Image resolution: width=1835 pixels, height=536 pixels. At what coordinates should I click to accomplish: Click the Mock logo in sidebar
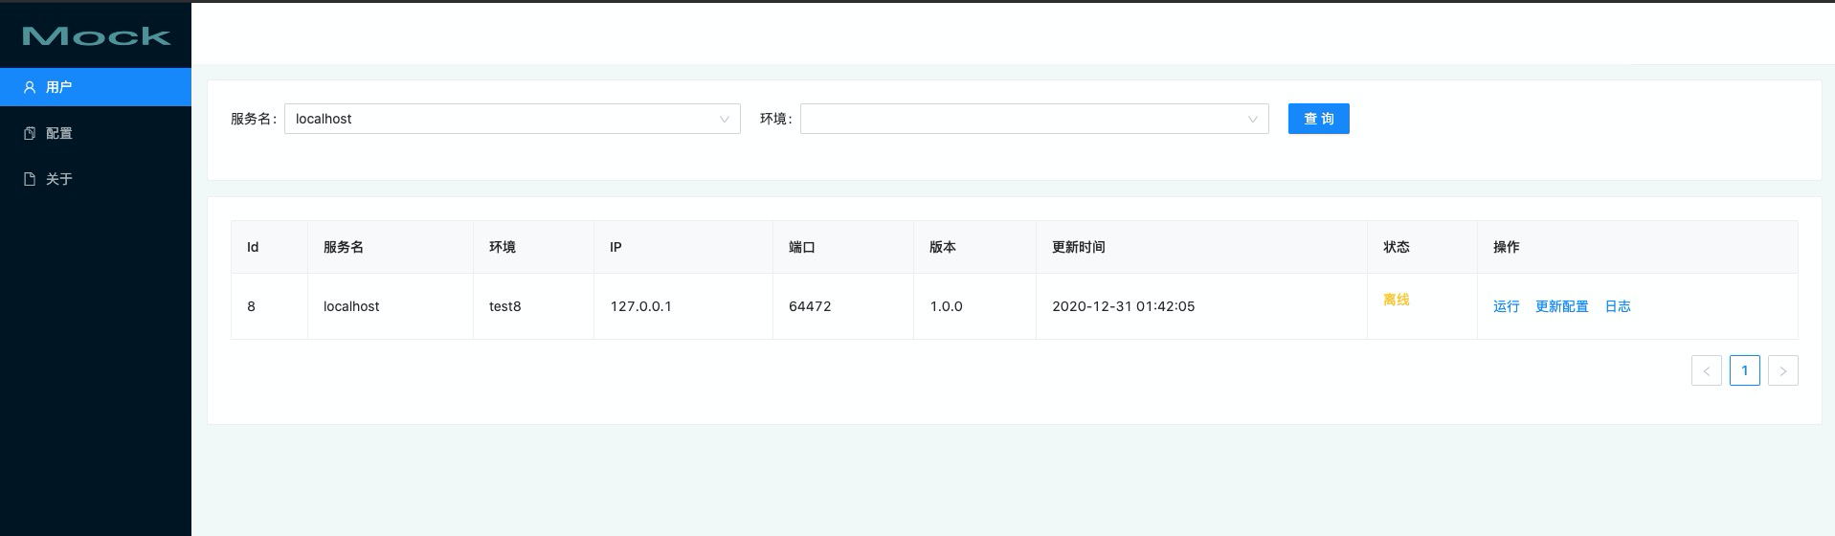point(96,36)
